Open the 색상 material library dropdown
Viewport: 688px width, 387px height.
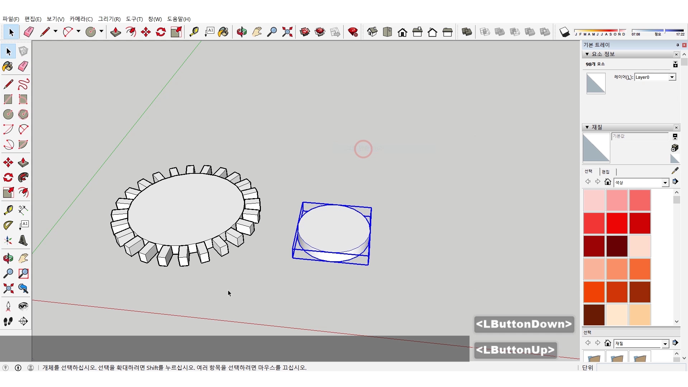click(x=665, y=183)
